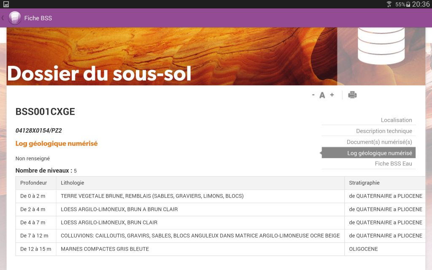Tap the Nombre de niveaux label
Screen dimensions: 432x270
tap(44, 170)
